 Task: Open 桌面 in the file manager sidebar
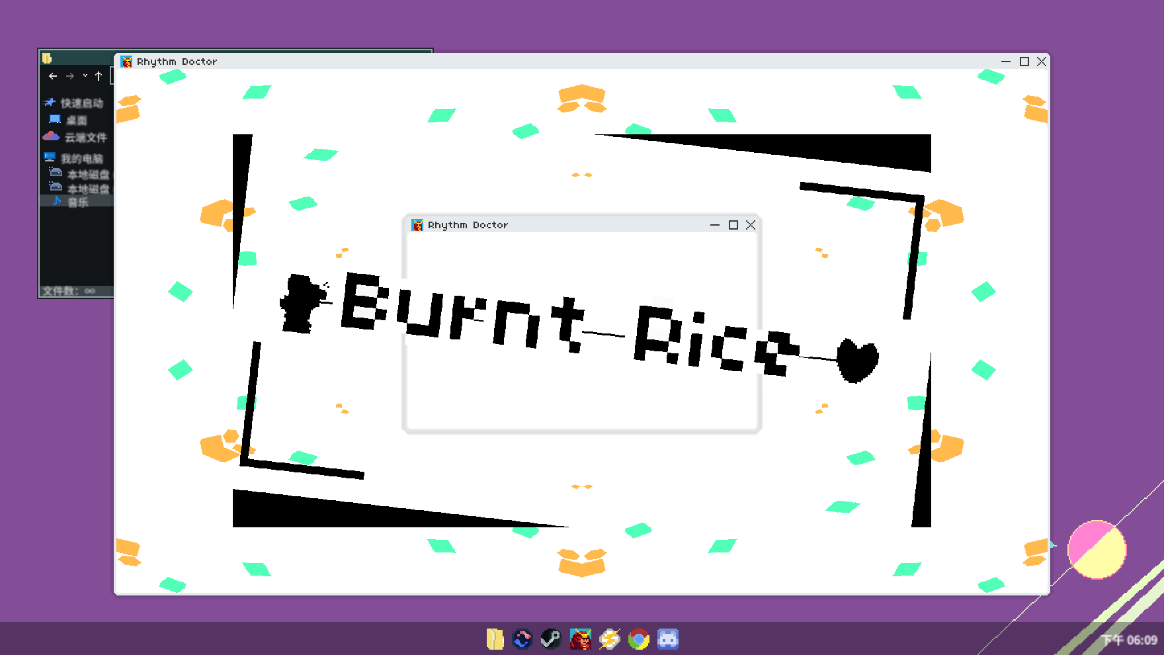(76, 120)
